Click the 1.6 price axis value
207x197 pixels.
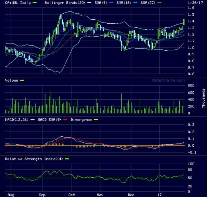tap(191, 8)
